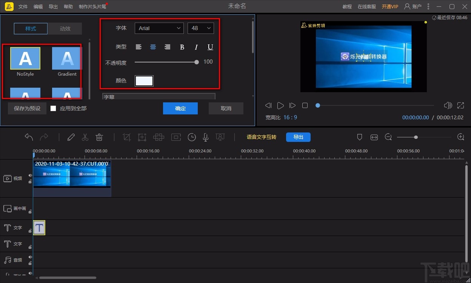This screenshot has width=471, height=283.
Task: Add a marker with the shield icon
Action: pyautogui.click(x=360, y=137)
